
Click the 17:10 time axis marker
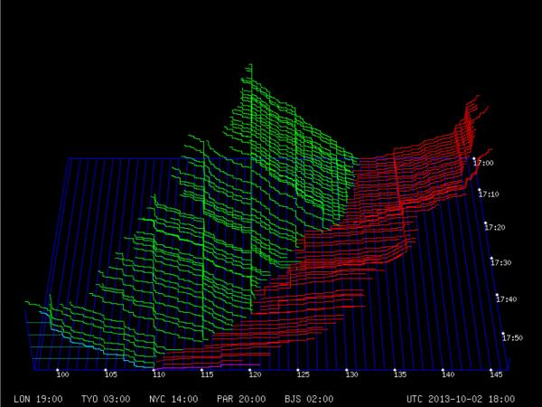point(489,194)
